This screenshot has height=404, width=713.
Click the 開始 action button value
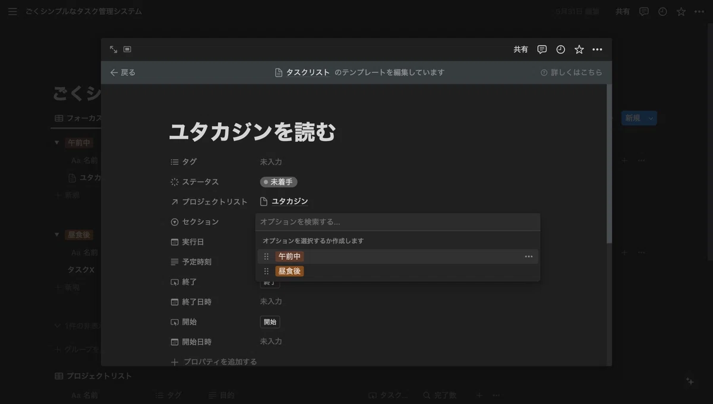[270, 322]
